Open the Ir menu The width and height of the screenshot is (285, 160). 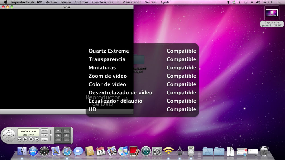(118, 2)
